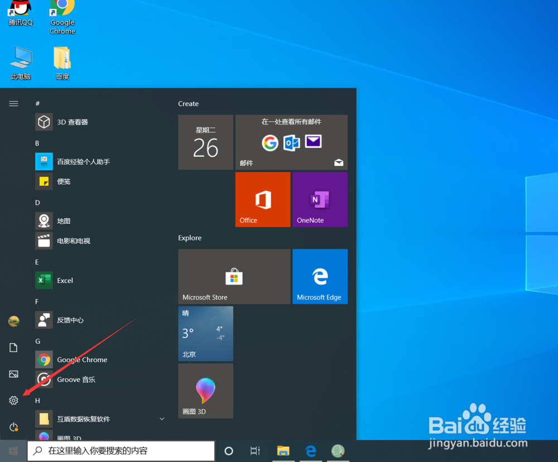The height and width of the screenshot is (462, 558).
Task: Select the user account icon in Start sidebar
Action: click(x=13, y=321)
